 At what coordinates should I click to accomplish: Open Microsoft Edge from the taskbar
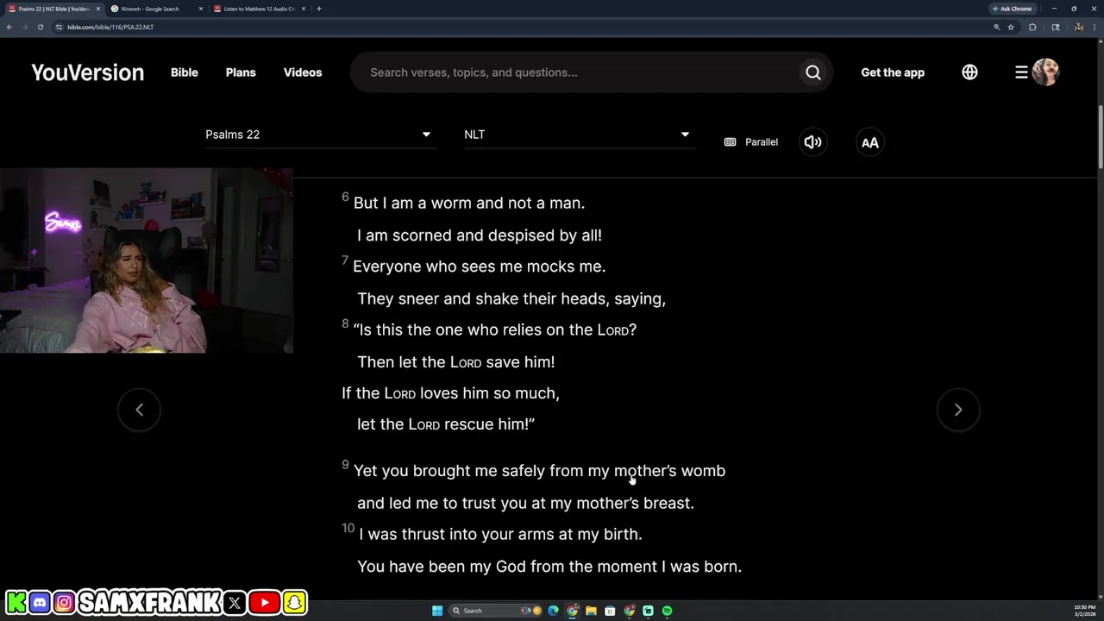[553, 611]
